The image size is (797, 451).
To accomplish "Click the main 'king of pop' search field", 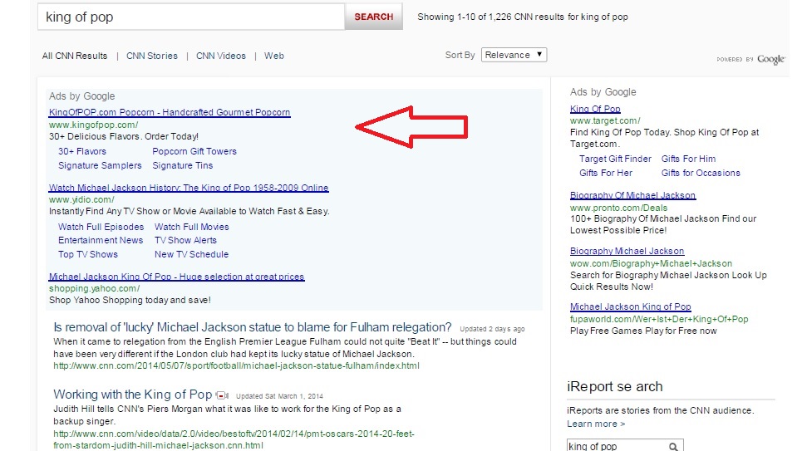I will pyautogui.click(x=191, y=17).
